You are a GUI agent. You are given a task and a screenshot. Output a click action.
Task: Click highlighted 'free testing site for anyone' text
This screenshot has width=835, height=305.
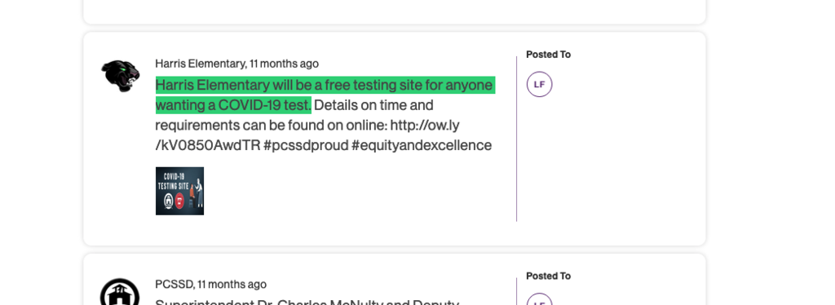409,85
